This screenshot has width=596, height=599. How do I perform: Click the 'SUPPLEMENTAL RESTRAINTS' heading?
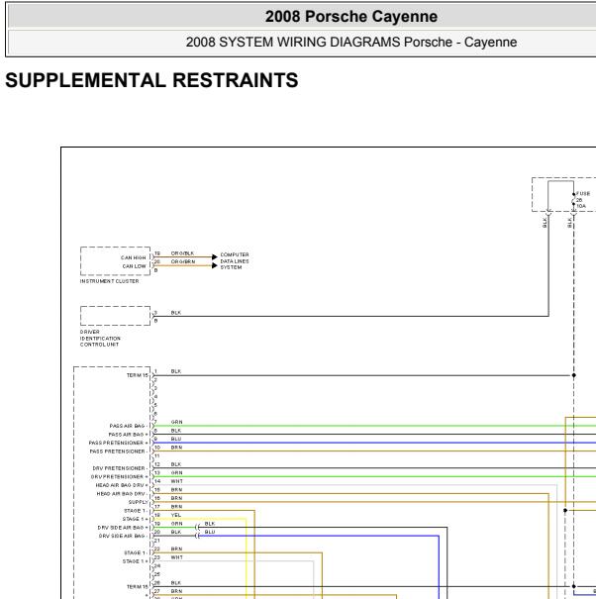(x=151, y=80)
